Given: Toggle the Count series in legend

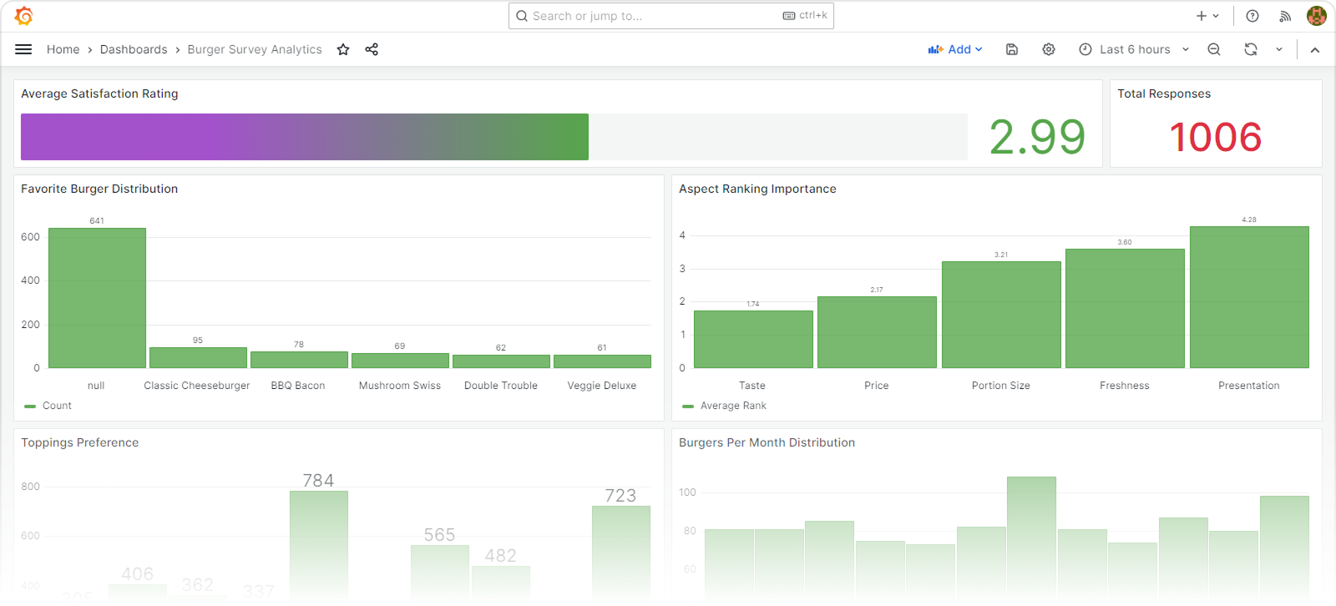Looking at the screenshot, I should [57, 406].
